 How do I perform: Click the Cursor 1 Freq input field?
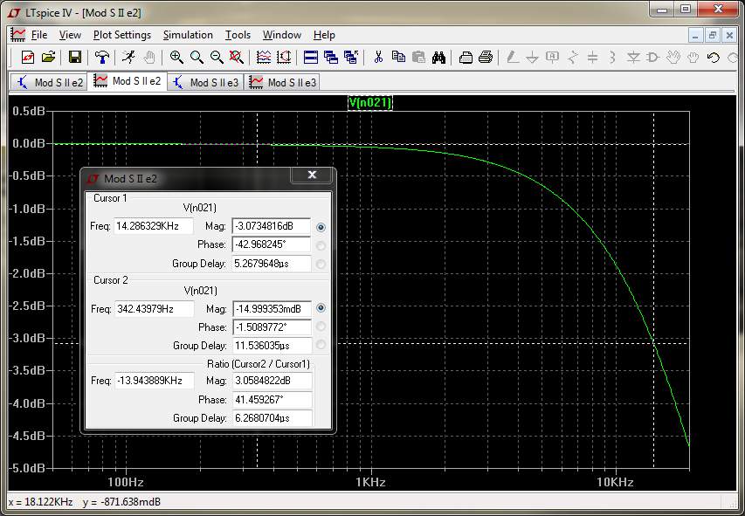click(154, 226)
